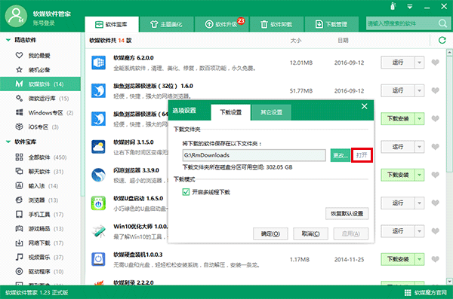The height and width of the screenshot is (299, 453).
Task: Click the search magnifier icon
Action: 442,23
